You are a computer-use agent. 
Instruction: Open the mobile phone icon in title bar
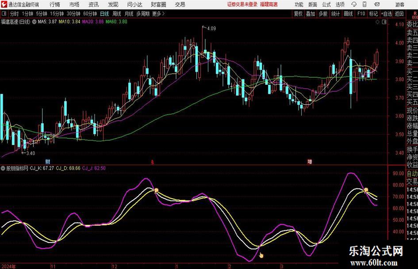(x=364, y=4)
